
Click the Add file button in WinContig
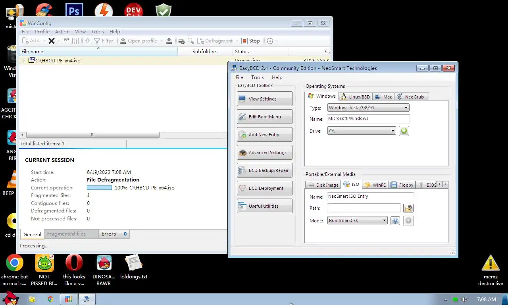coord(31,41)
